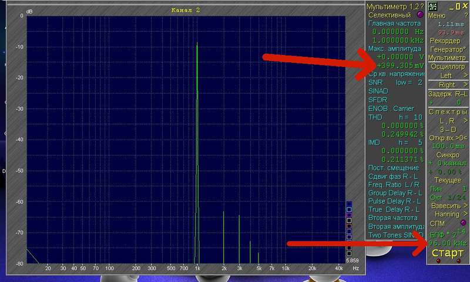This screenshot has height=282, width=470.
Task: Select Мультиметр in the right panel
Action: pyautogui.click(x=447, y=57)
